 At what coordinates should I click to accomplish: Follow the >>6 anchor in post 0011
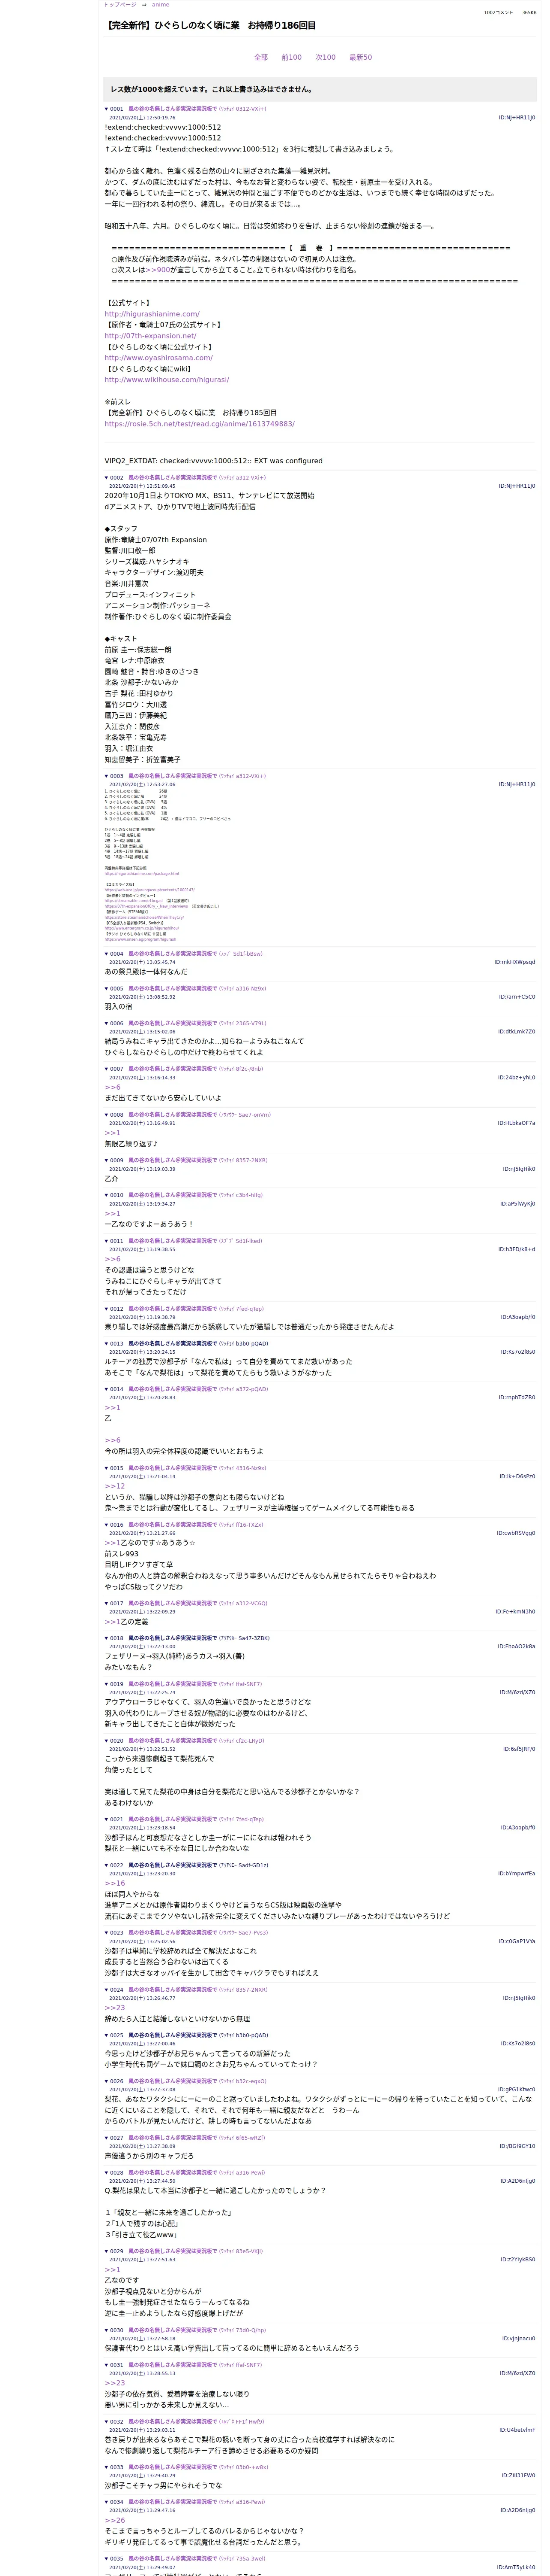click(113, 1259)
